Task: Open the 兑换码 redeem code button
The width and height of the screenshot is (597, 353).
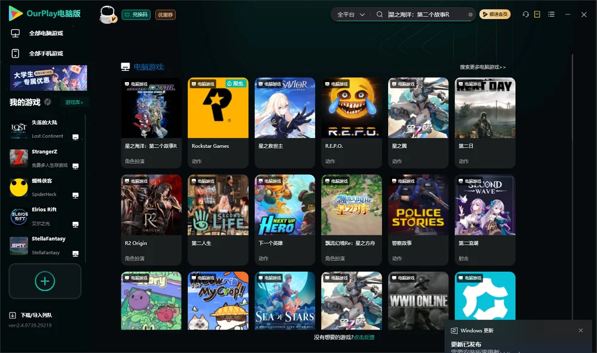Action: click(x=136, y=14)
